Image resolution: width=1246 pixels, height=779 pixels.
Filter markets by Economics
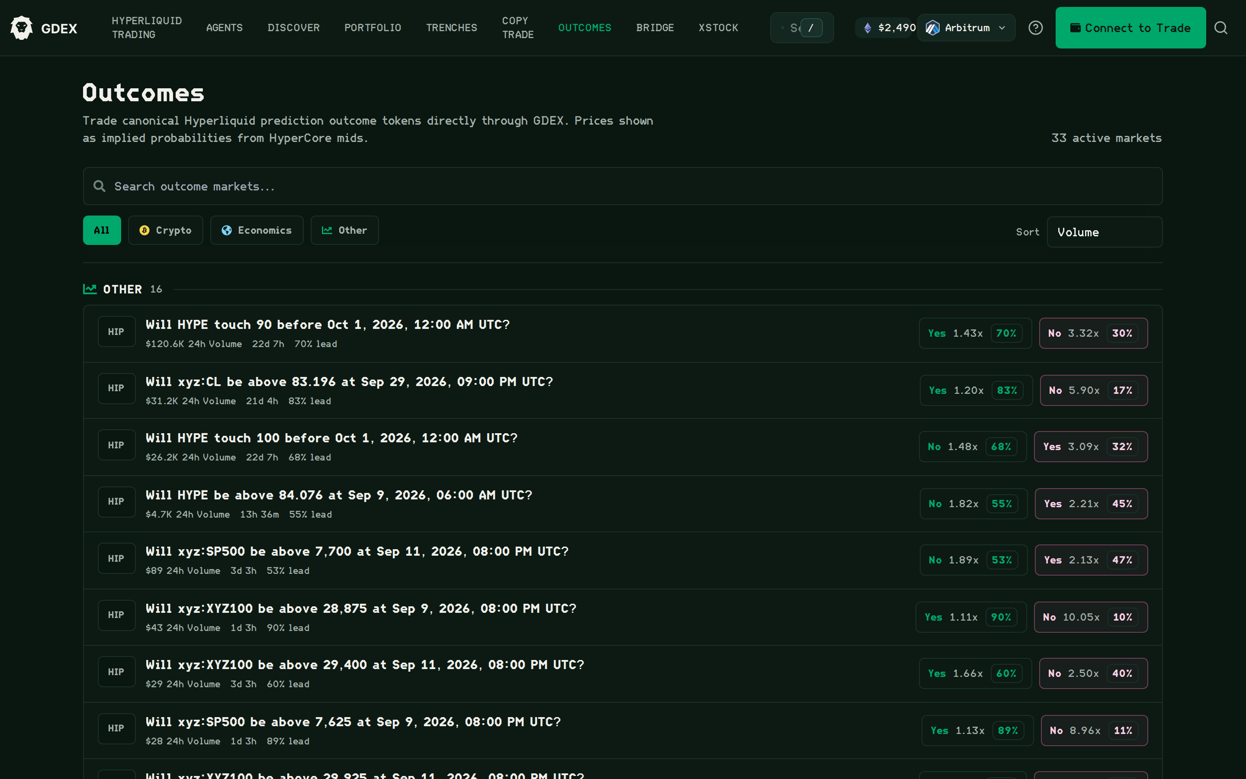pos(257,230)
